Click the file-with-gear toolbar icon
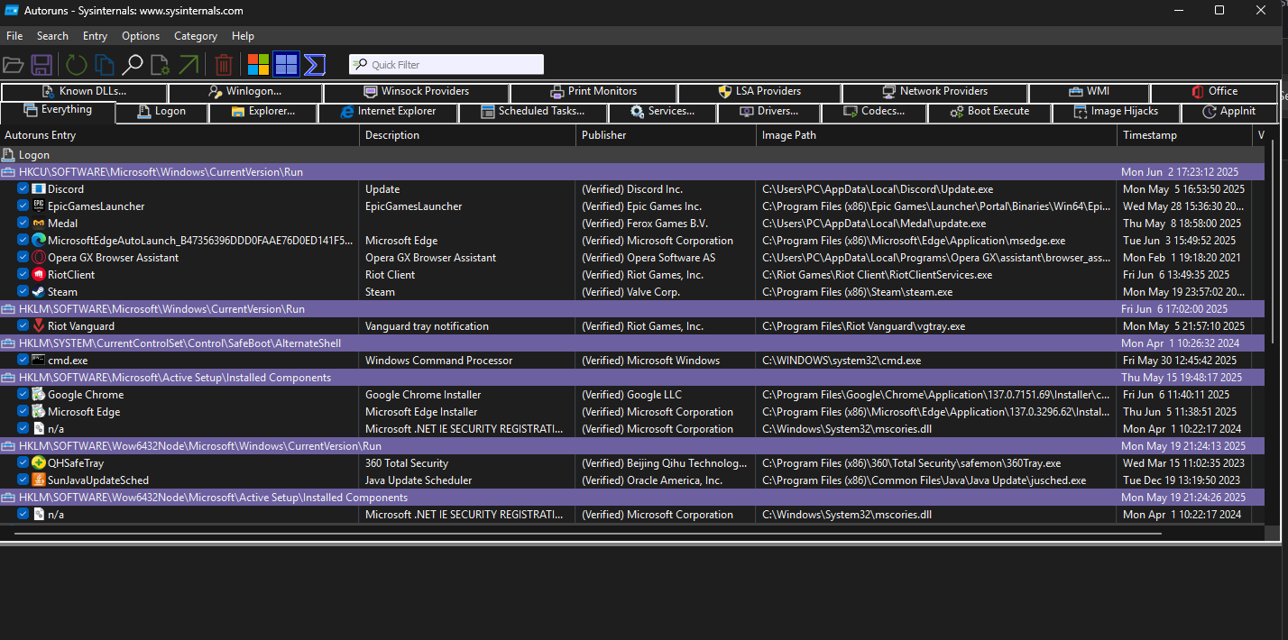Image resolution: width=1288 pixels, height=640 pixels. pos(161,64)
